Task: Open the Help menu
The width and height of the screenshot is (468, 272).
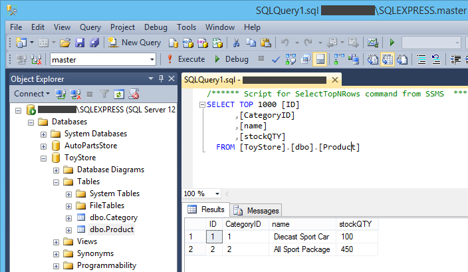Action: [x=252, y=27]
